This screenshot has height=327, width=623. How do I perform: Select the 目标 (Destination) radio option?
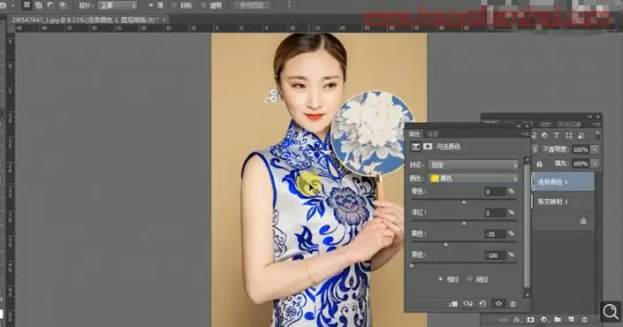click(174, 5)
